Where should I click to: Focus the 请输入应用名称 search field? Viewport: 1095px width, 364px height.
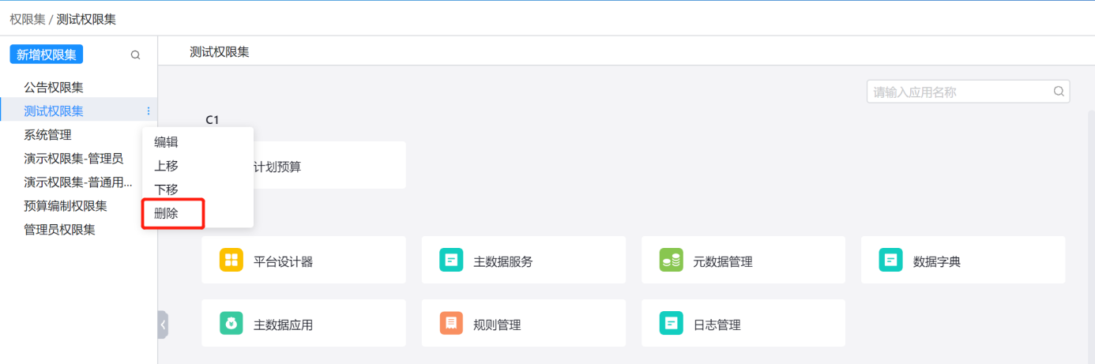pyautogui.click(x=959, y=92)
